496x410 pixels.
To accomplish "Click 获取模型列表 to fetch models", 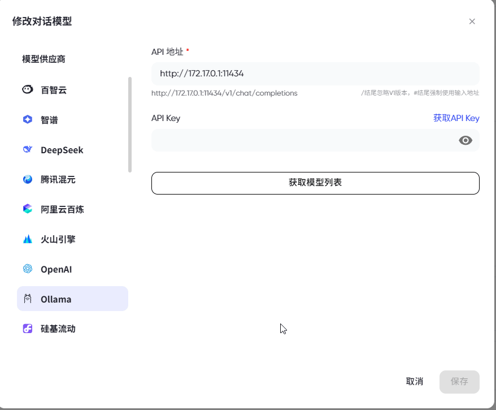I will 315,183.
